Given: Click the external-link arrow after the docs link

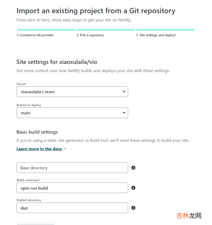Looking at the screenshot, I should [65, 149].
